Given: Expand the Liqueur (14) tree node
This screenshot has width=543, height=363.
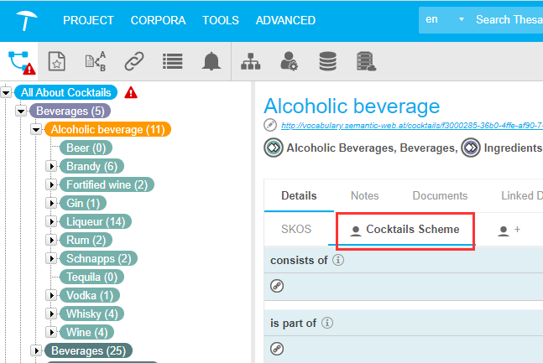Looking at the screenshot, I should [51, 222].
